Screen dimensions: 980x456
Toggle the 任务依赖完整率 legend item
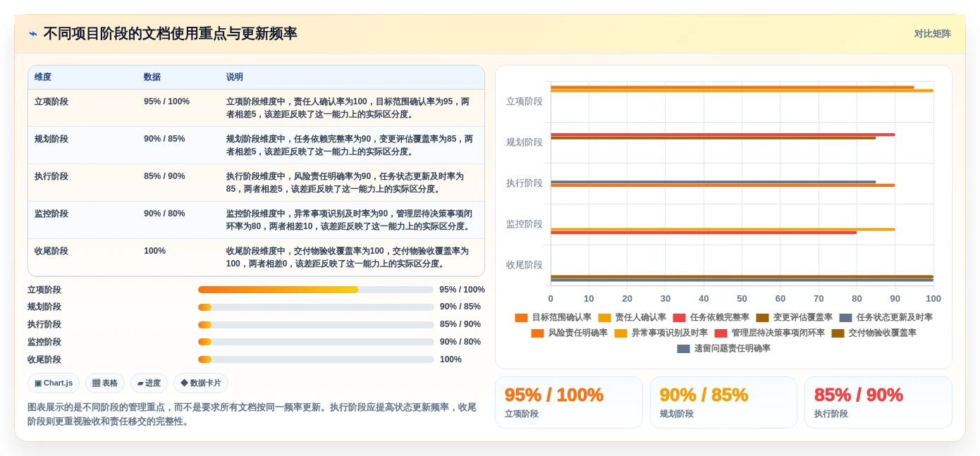(711, 318)
